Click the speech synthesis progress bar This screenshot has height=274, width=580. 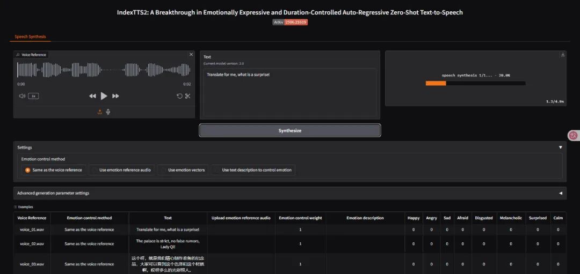pyautogui.click(x=475, y=83)
